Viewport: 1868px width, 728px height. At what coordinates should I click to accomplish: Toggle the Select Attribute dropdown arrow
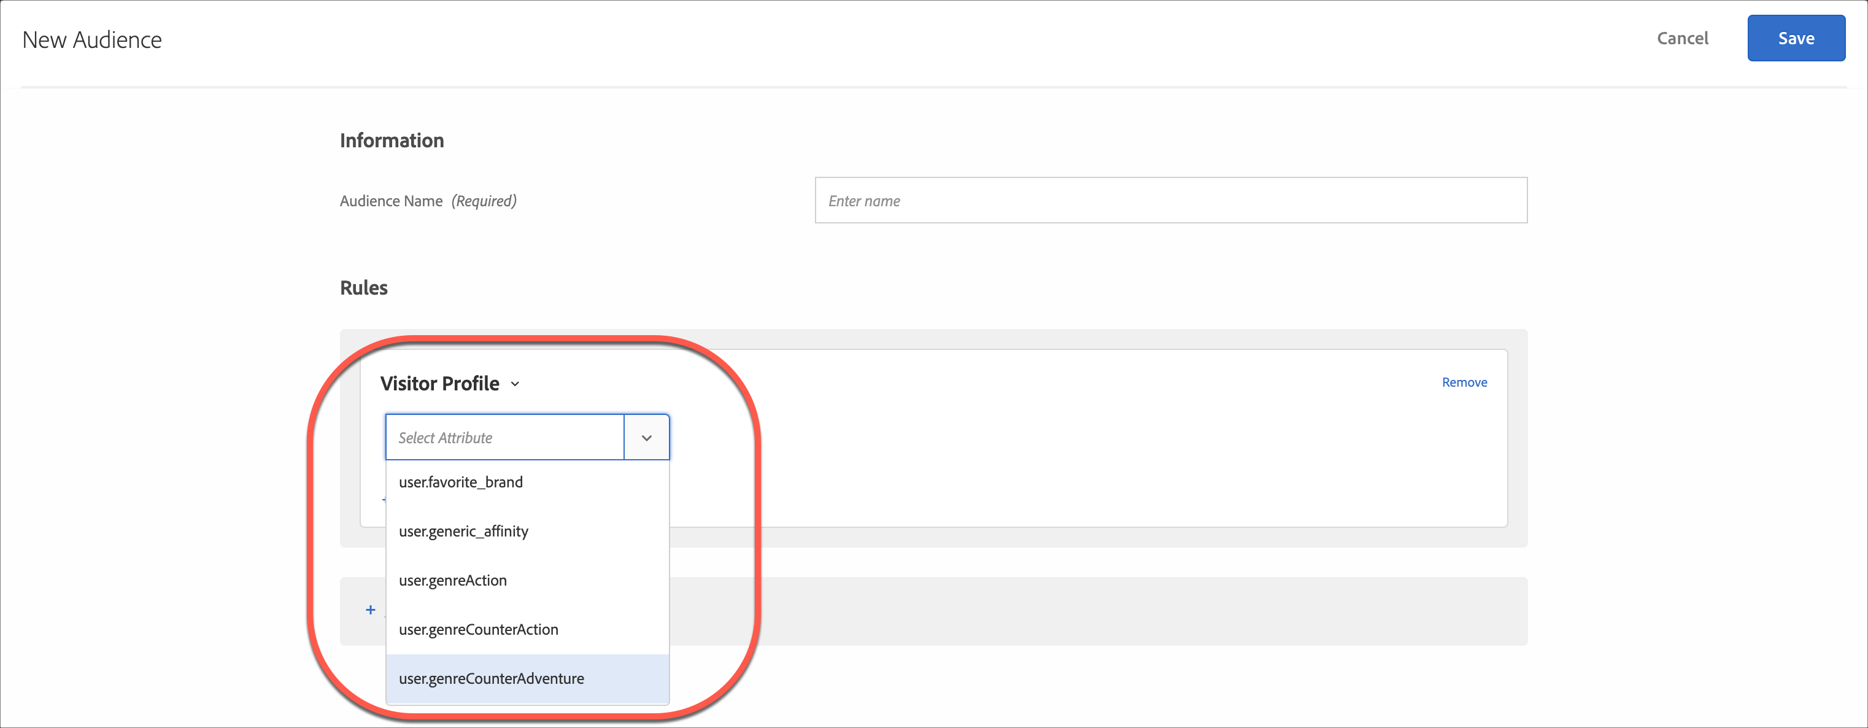click(646, 437)
